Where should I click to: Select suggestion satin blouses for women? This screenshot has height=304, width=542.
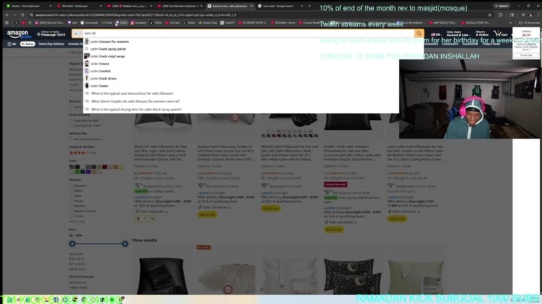pos(109,41)
